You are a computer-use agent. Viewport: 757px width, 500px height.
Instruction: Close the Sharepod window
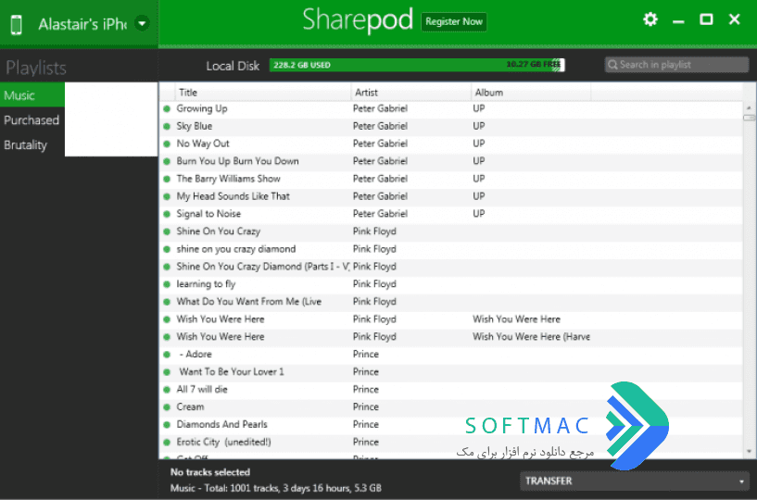(x=735, y=19)
